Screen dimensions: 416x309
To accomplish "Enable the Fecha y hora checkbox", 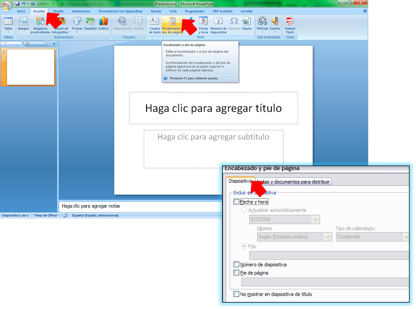I will click(236, 202).
